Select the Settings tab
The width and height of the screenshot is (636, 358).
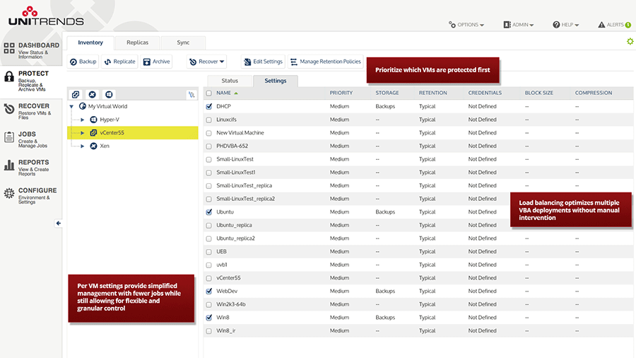[x=276, y=81]
